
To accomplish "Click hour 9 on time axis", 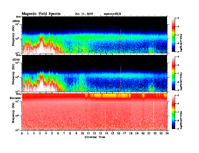I will (76, 133).
